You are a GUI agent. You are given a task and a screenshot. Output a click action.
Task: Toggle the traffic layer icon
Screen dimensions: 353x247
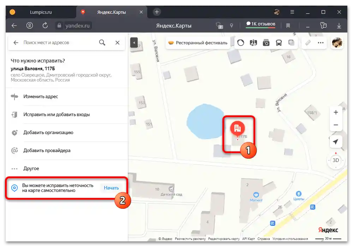click(240, 43)
